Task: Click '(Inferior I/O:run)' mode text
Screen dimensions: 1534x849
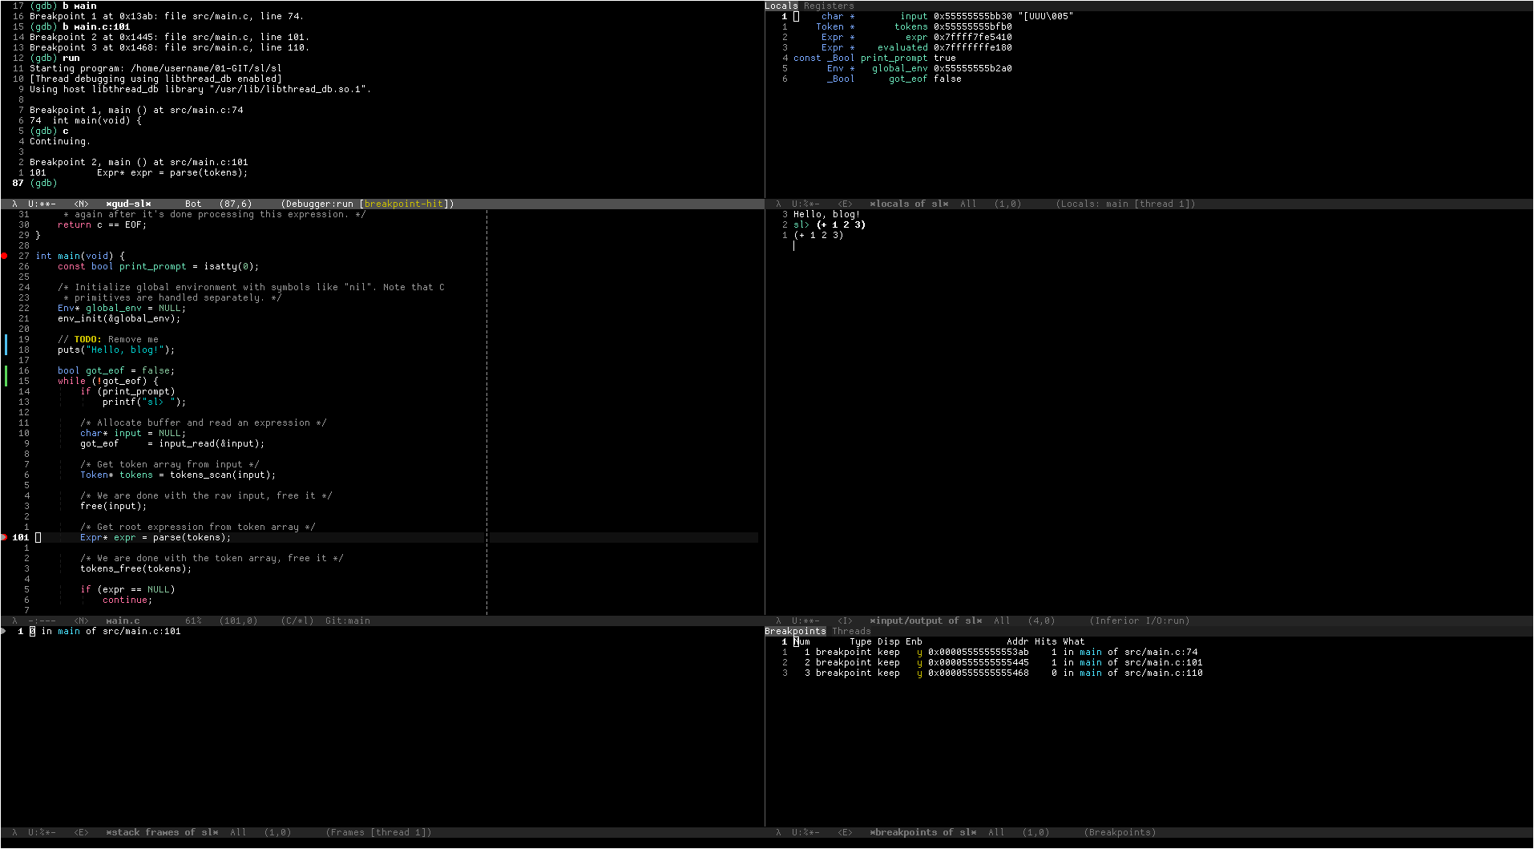Action: click(1140, 621)
